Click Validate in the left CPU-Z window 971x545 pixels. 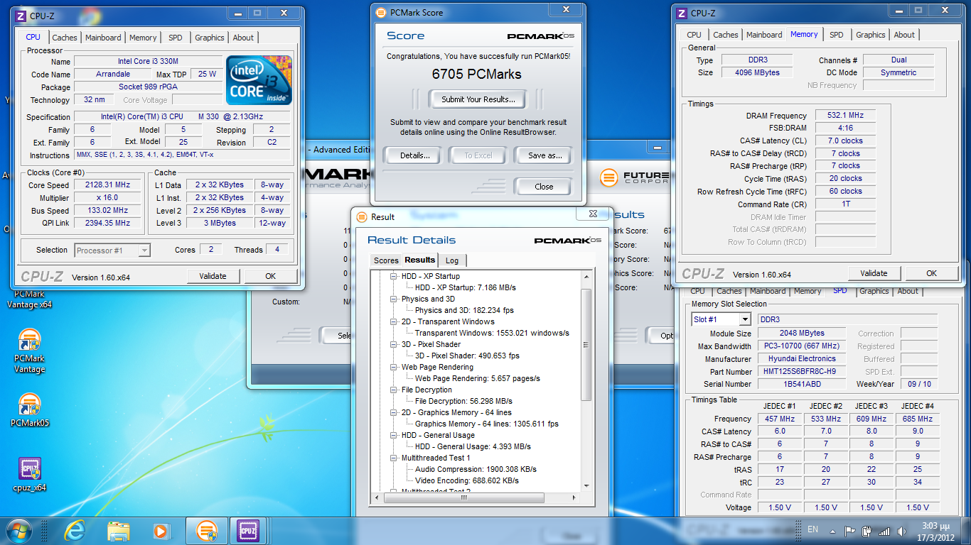[x=213, y=276]
